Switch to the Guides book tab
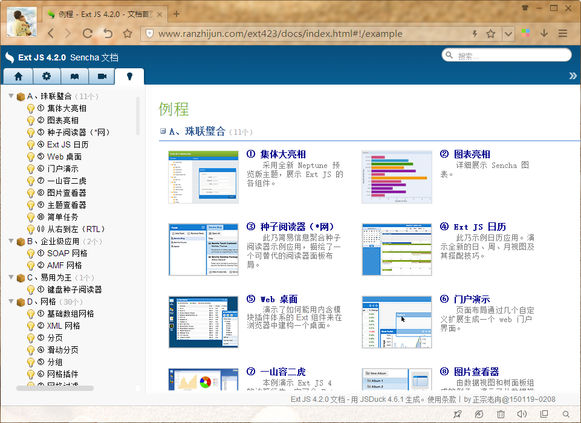 74,76
